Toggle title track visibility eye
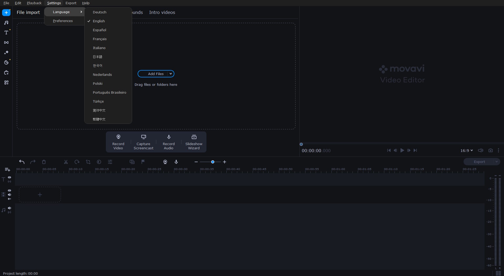 (9, 177)
